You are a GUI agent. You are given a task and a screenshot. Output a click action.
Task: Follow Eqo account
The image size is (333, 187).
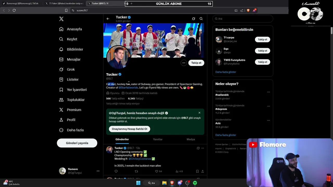(x=262, y=51)
